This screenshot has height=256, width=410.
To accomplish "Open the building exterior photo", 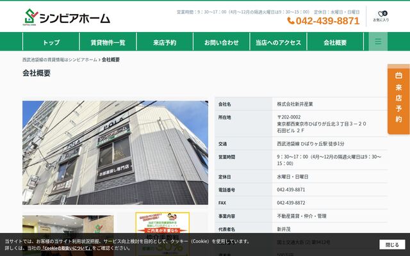I will [x=115, y=152].
